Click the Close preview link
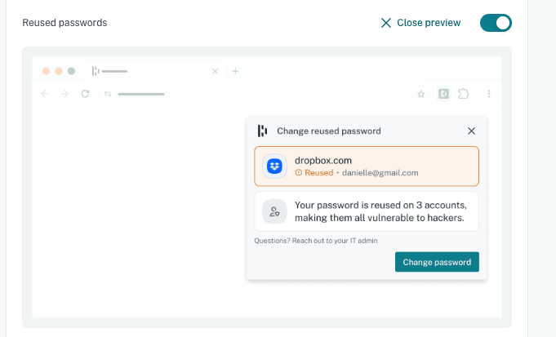Viewport: 556px width, 337px height. coord(420,23)
